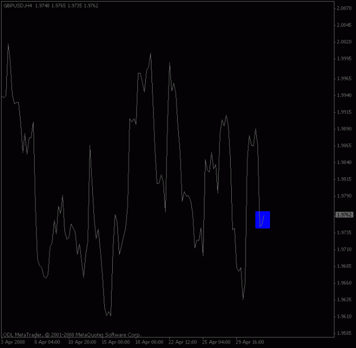This screenshot has height=348, width=356.
Task: Click the 1.9995 price level label
Action: tap(344, 59)
